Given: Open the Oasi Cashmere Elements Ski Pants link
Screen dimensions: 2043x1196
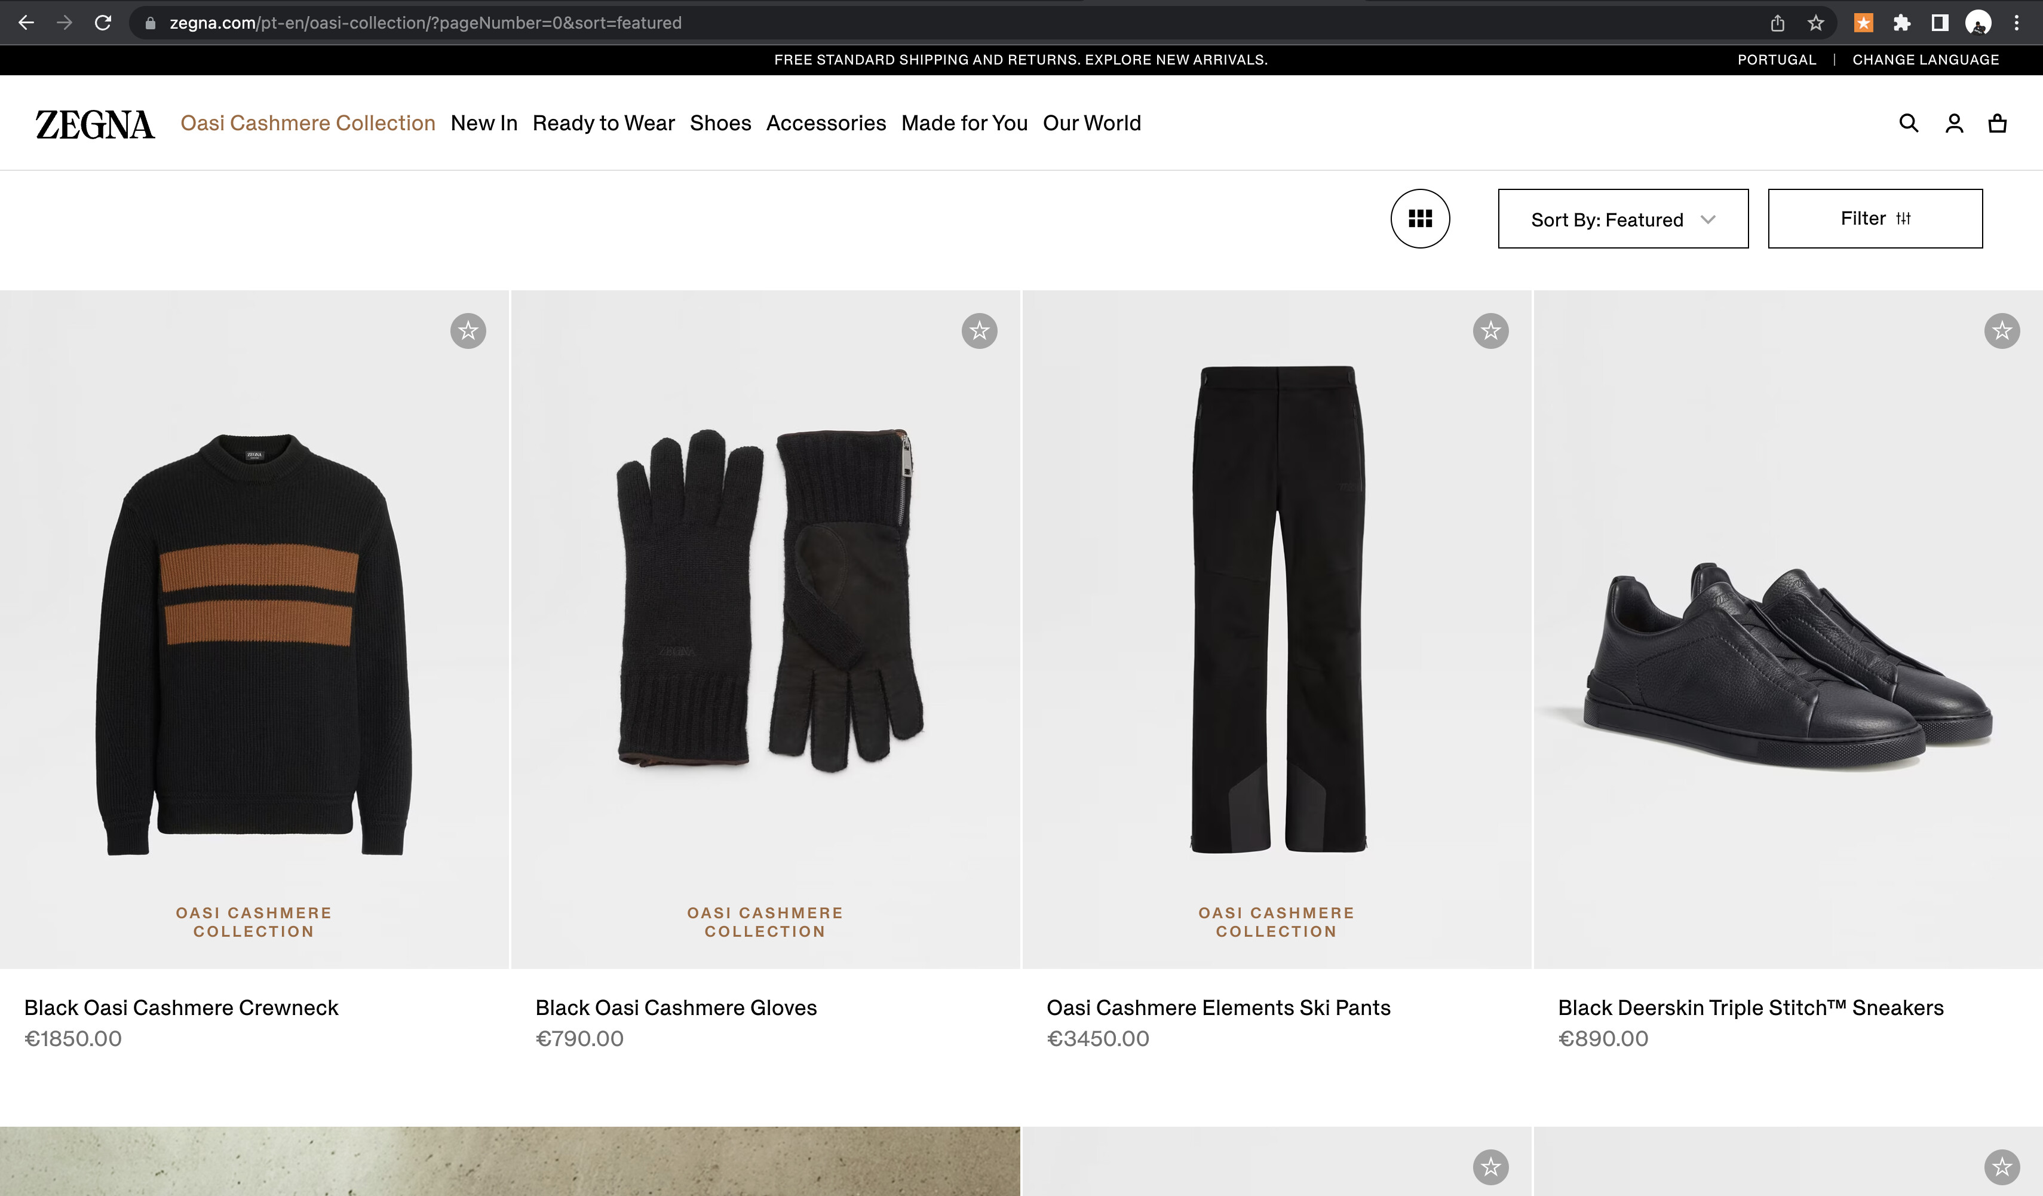Looking at the screenshot, I should (x=1217, y=1008).
